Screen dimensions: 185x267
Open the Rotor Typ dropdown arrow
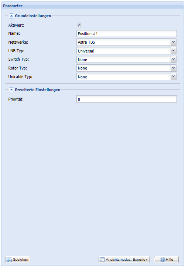click(174, 68)
